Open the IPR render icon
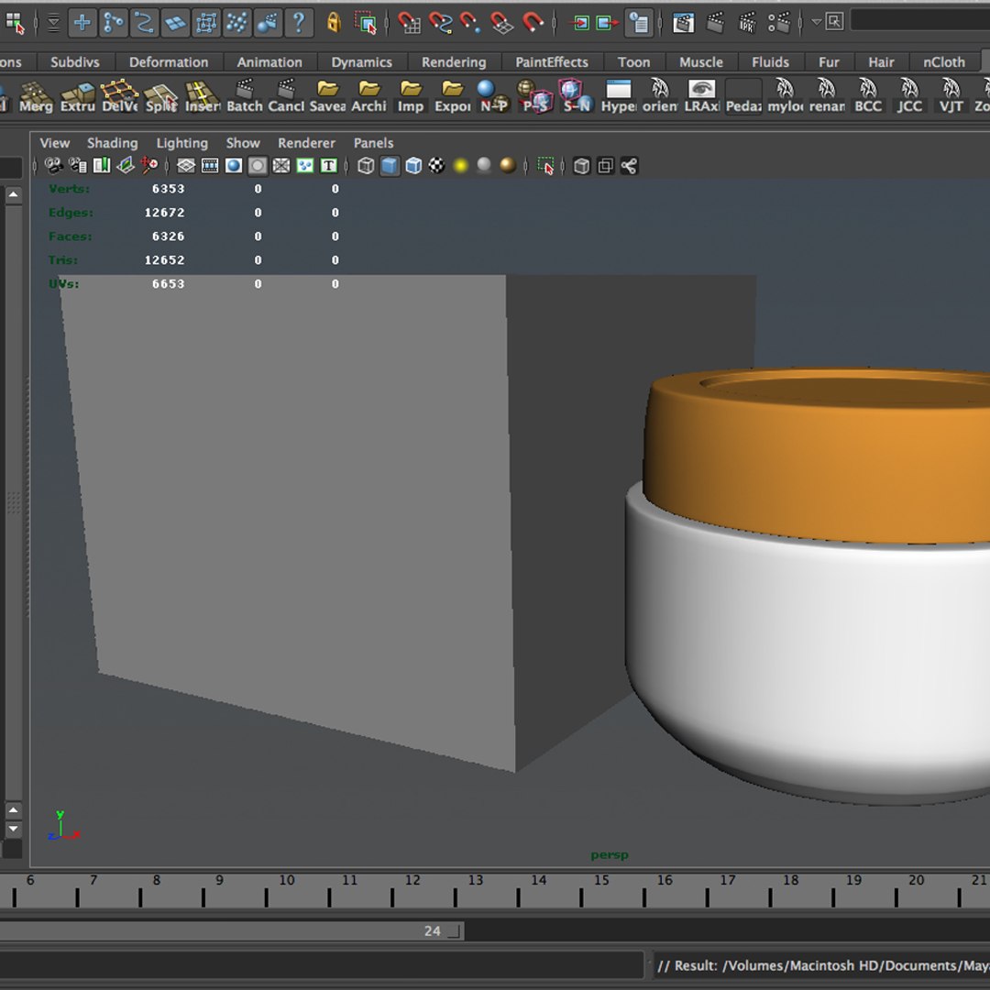990x990 pixels. pos(747,23)
